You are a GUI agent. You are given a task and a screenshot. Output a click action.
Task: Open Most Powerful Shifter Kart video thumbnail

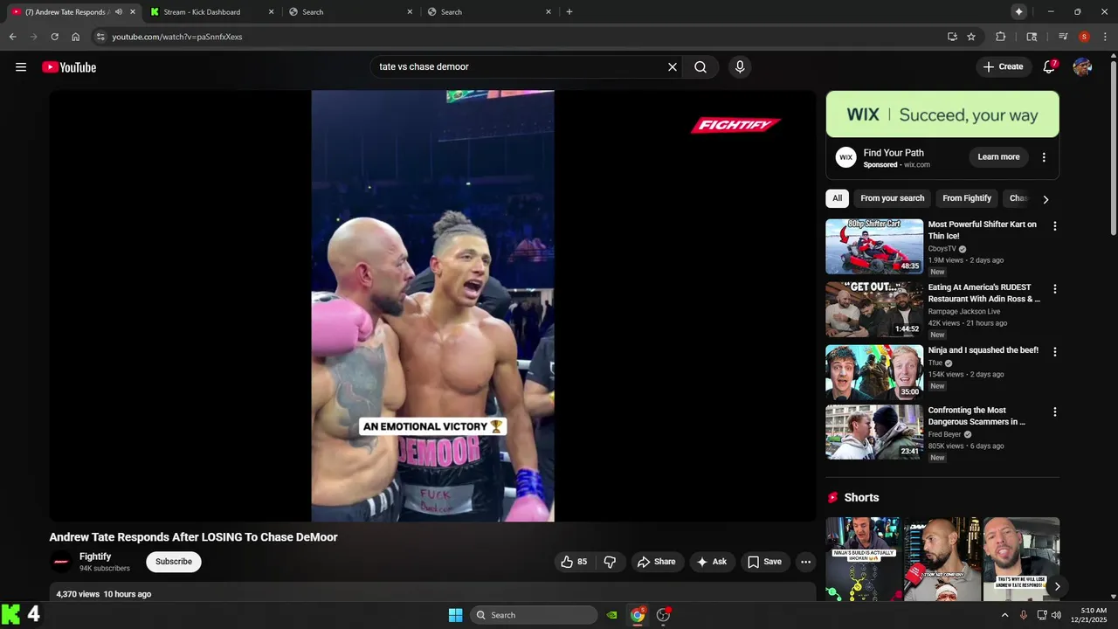[x=874, y=246]
